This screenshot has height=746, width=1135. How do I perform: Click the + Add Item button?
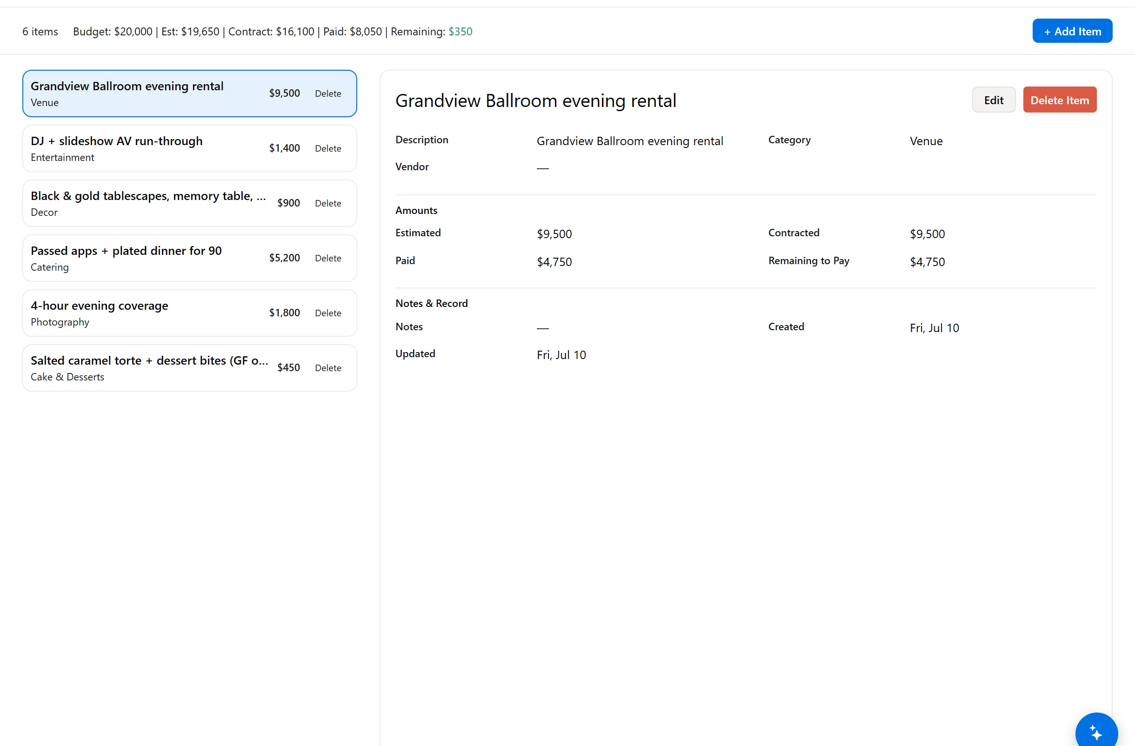pos(1072,31)
